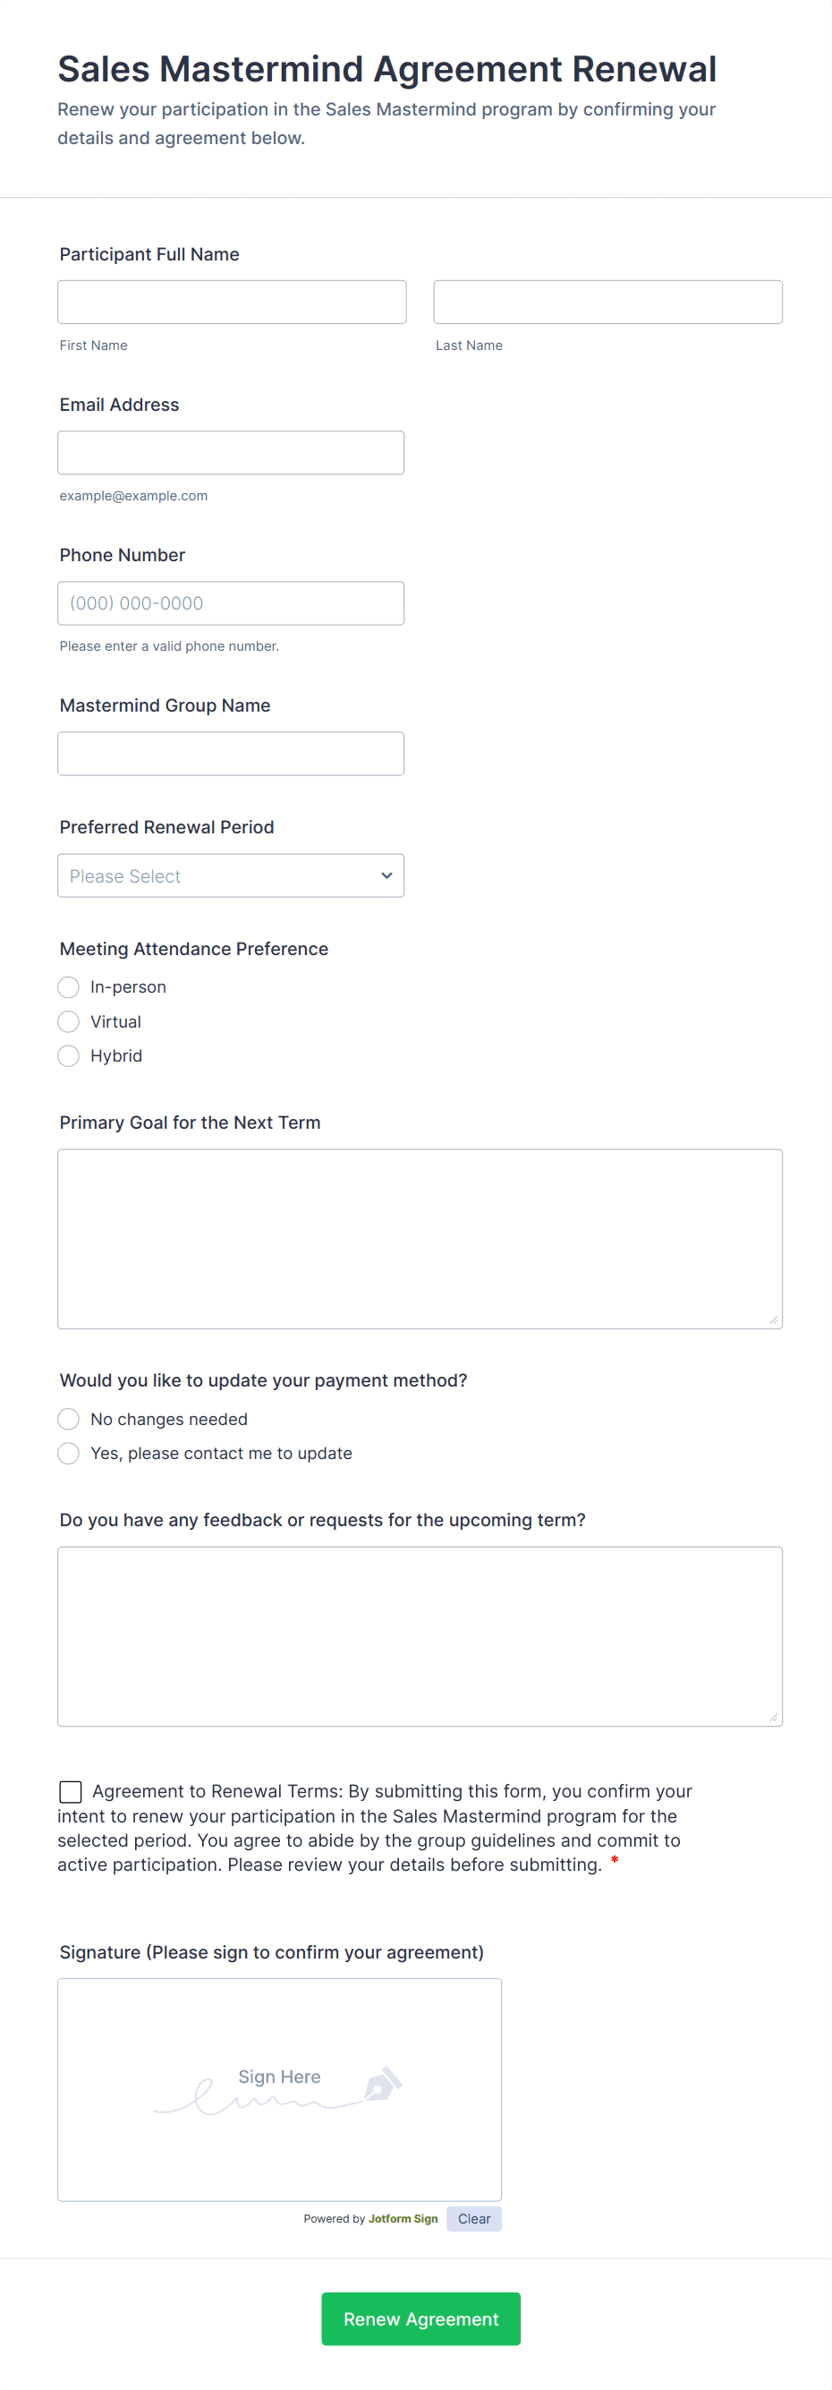Click the Primary Goal textarea resize handle

pyautogui.click(x=774, y=1319)
